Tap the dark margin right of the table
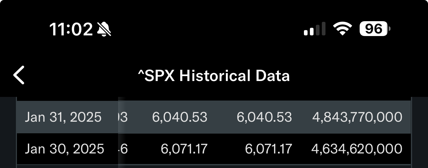This screenshot has width=428, height=168. (x=420, y=132)
